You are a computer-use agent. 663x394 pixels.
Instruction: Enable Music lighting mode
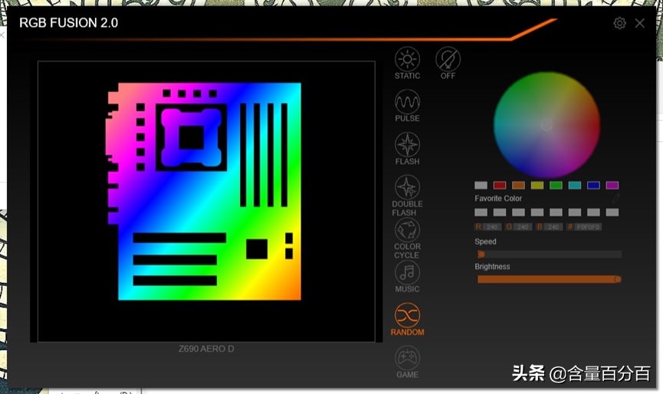(407, 273)
